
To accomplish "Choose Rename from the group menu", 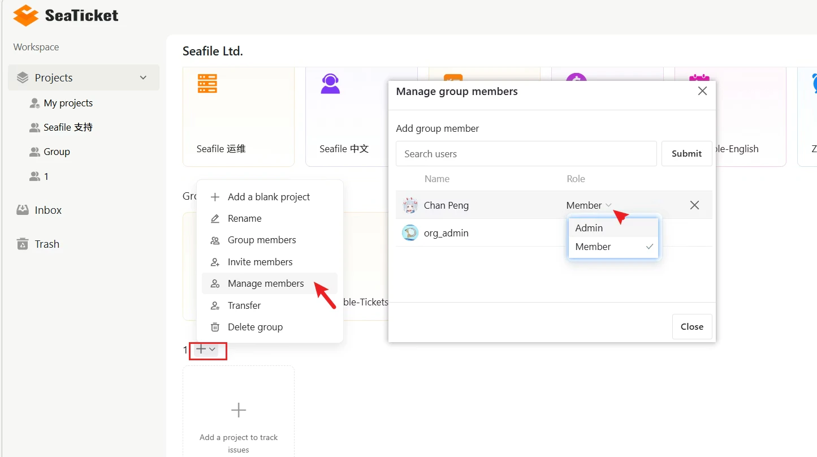I will click(x=270, y=218).
